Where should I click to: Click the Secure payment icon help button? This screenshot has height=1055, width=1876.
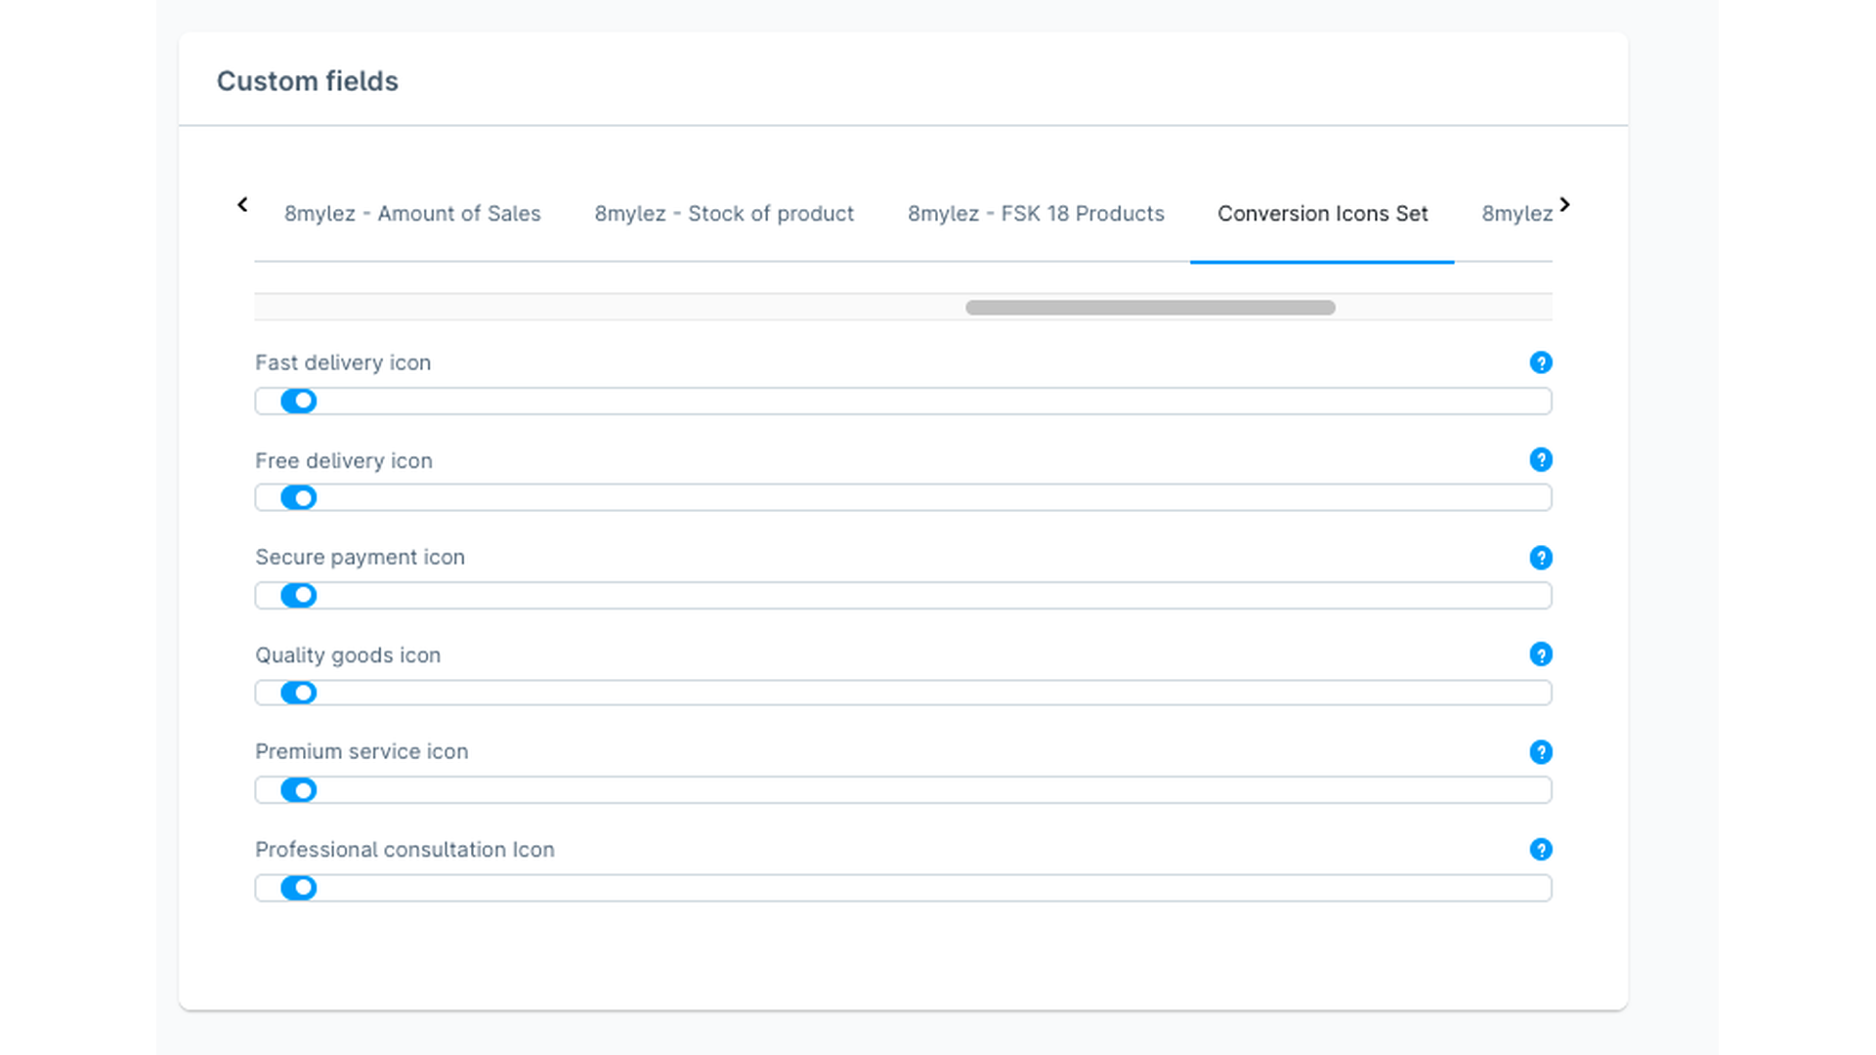[1541, 558]
